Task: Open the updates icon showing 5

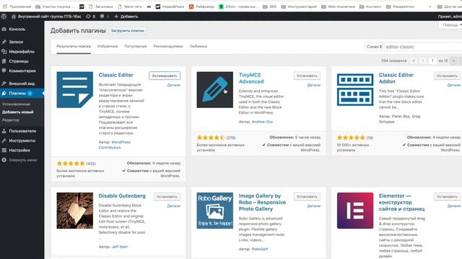Action: pyautogui.click(x=88, y=17)
